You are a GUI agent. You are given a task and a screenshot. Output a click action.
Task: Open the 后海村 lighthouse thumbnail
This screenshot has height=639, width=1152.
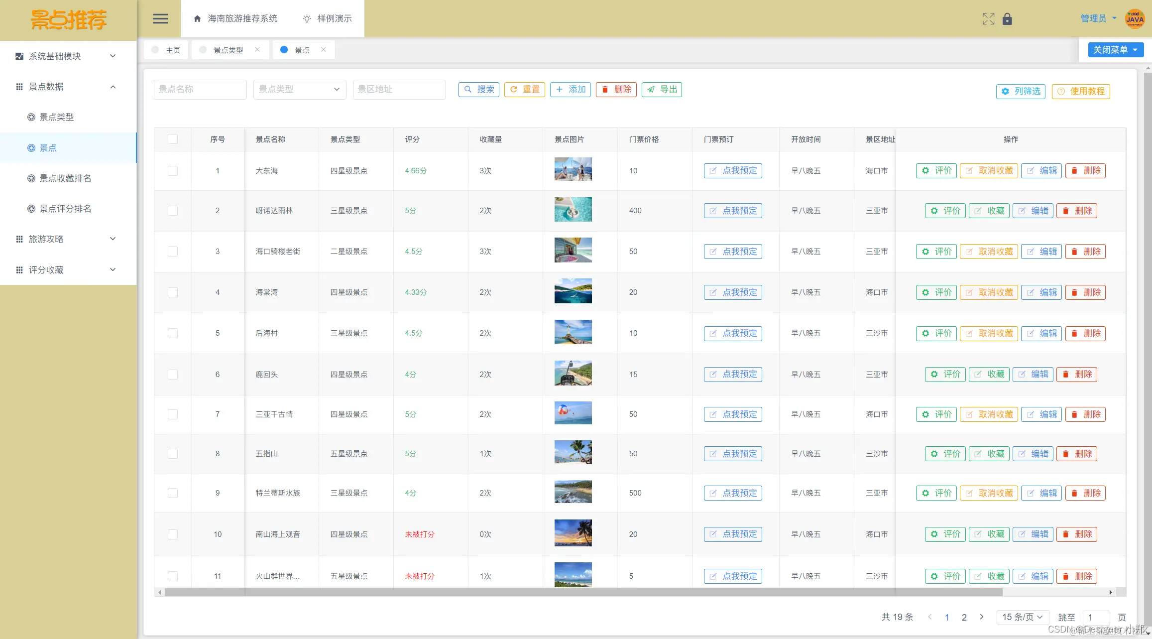tap(573, 332)
